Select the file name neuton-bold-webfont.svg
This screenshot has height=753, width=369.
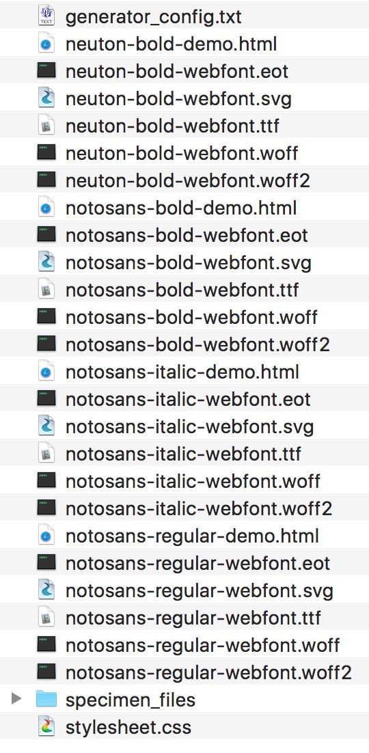click(x=178, y=99)
